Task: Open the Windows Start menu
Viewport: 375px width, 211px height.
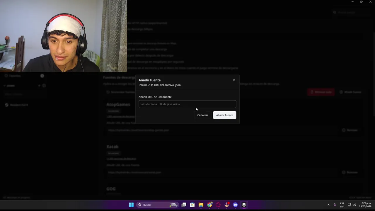Action: (x=131, y=205)
